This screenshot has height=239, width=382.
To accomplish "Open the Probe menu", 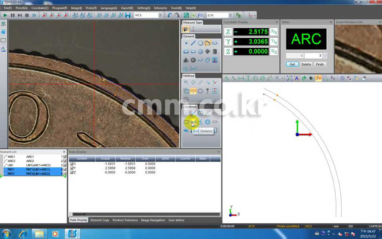I will (x=91, y=8).
